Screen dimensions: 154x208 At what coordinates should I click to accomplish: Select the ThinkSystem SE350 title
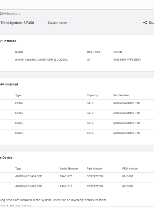17,23
